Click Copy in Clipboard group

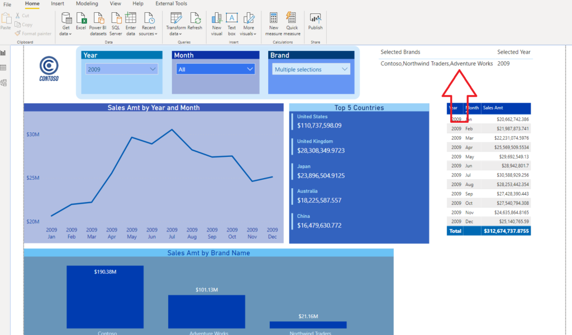coord(23,25)
